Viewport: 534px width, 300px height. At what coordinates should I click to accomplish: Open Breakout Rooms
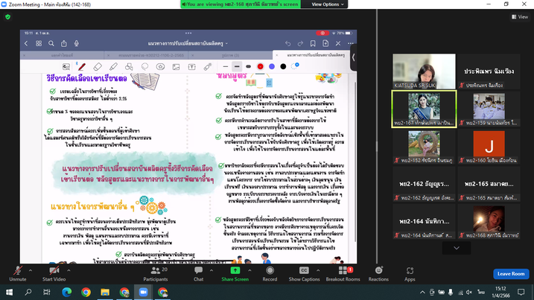(x=343, y=272)
